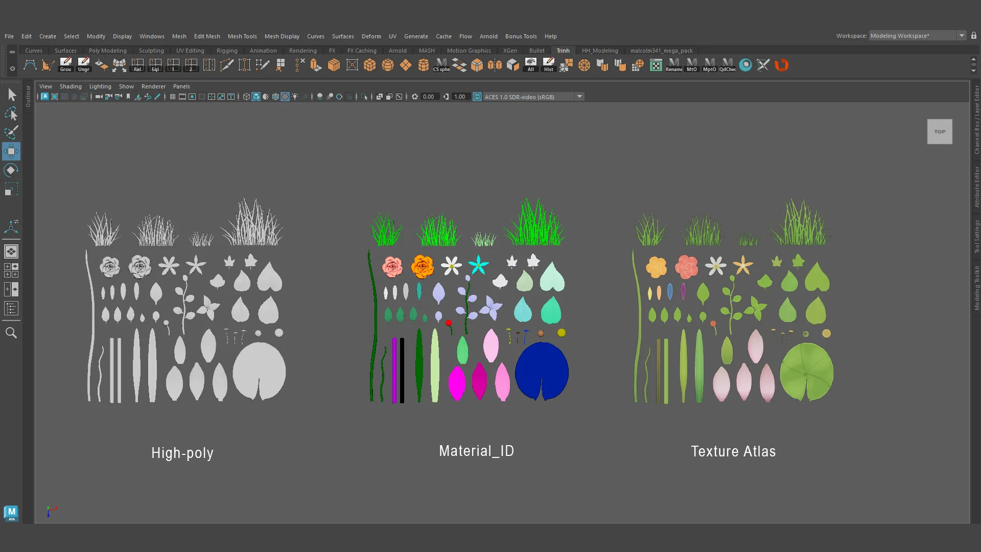Click the QdChec shelf button
The image size is (981, 552).
coord(728,65)
